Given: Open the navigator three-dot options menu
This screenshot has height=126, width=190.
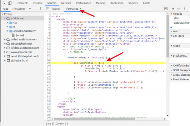Looking at the screenshot, I should pyautogui.click(x=40, y=9).
